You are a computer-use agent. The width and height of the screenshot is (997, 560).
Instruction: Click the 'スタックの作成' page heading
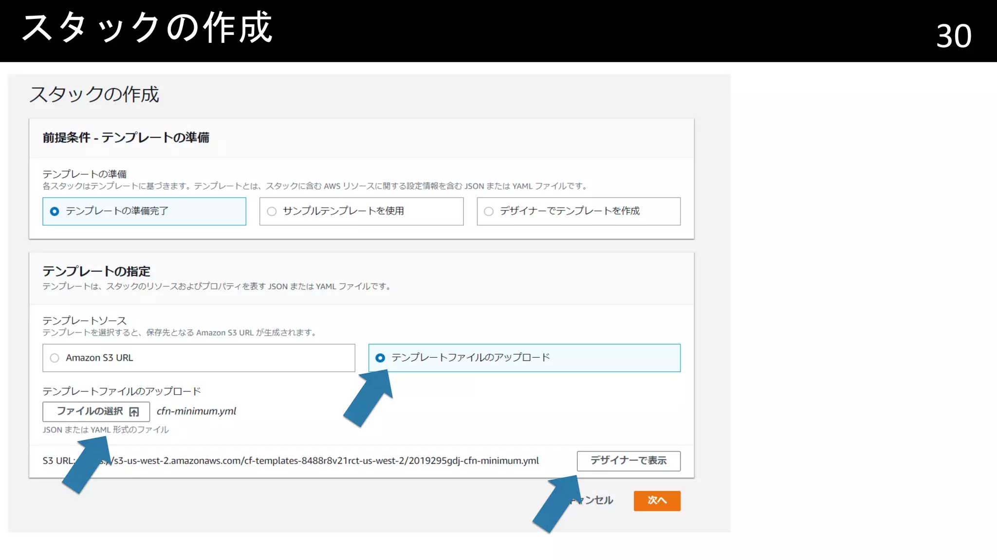click(x=94, y=95)
